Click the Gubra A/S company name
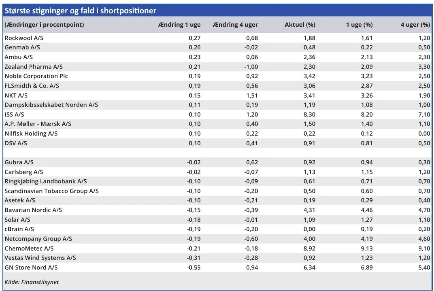This screenshot has width=434, height=291. [x=19, y=162]
